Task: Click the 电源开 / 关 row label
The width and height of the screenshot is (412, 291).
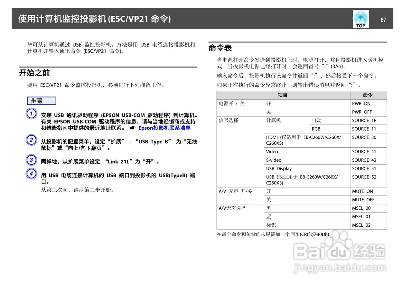Action: 232,104
